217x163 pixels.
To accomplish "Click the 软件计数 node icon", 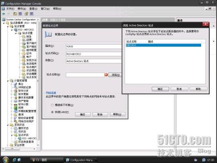I will pos(16,104).
